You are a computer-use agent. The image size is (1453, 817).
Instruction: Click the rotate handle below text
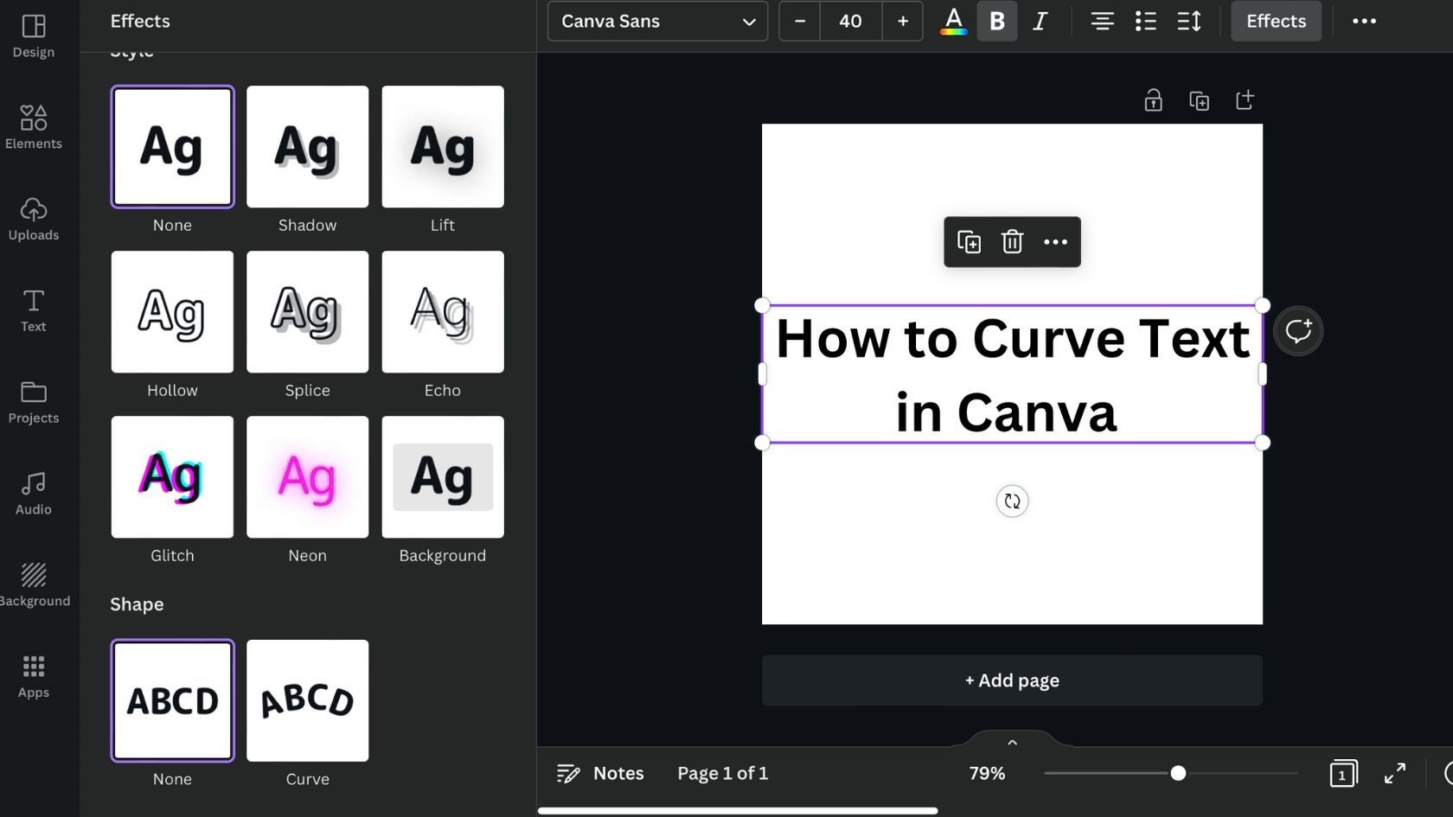point(1012,501)
